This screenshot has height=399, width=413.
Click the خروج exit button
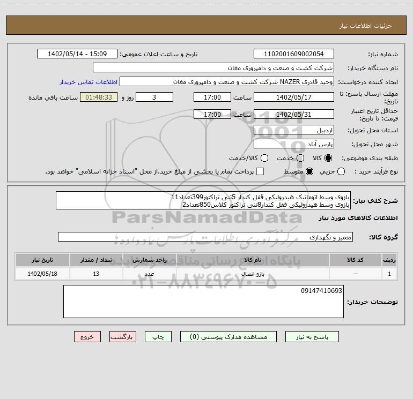click(87, 337)
